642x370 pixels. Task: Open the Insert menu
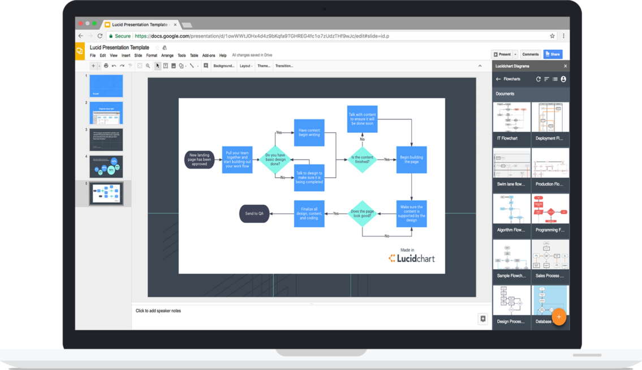pos(126,55)
